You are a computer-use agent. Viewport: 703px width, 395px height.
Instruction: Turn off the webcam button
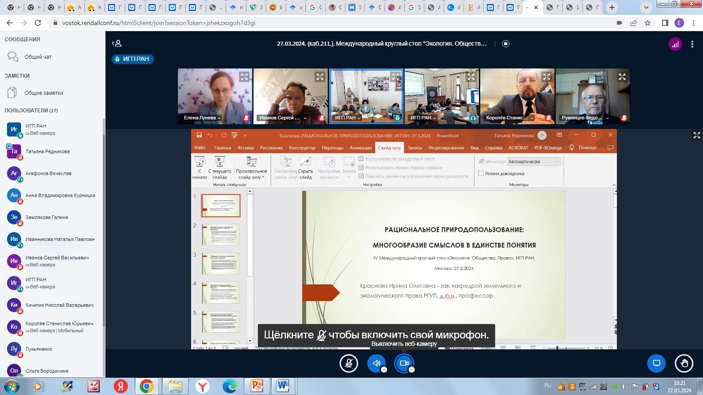pos(404,363)
